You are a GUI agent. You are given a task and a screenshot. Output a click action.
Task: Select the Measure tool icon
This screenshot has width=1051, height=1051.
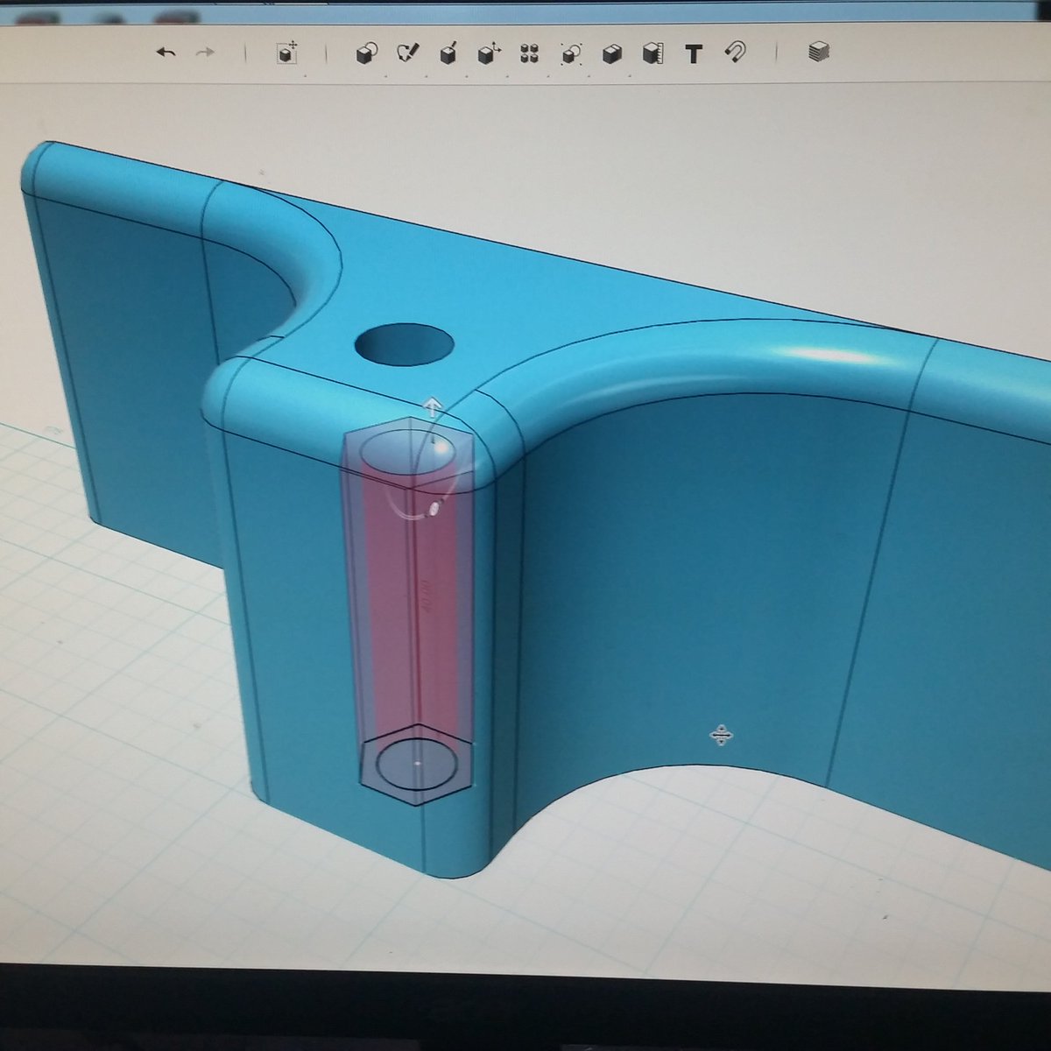tap(652, 54)
